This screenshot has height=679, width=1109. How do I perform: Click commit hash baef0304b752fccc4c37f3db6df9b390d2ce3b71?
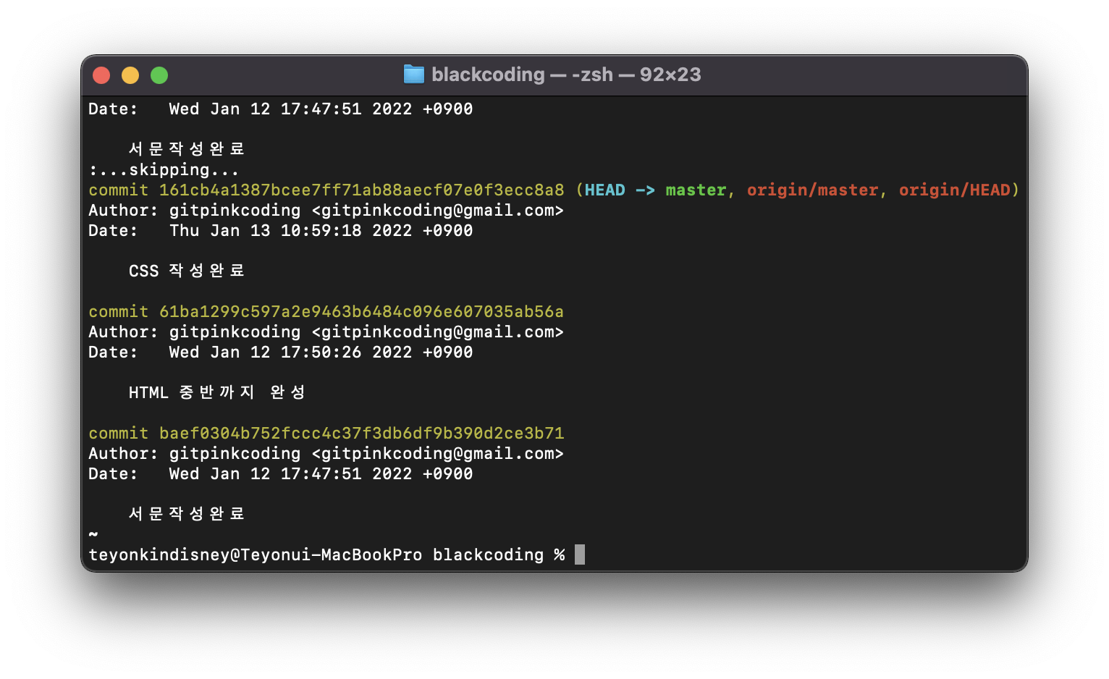click(x=361, y=433)
